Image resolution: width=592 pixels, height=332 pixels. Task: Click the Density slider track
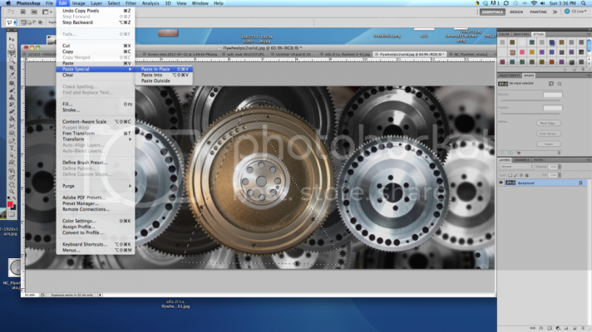click(530, 100)
